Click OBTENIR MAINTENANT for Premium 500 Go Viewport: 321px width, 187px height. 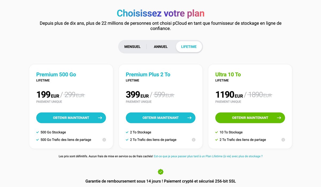pyautogui.click(x=71, y=118)
